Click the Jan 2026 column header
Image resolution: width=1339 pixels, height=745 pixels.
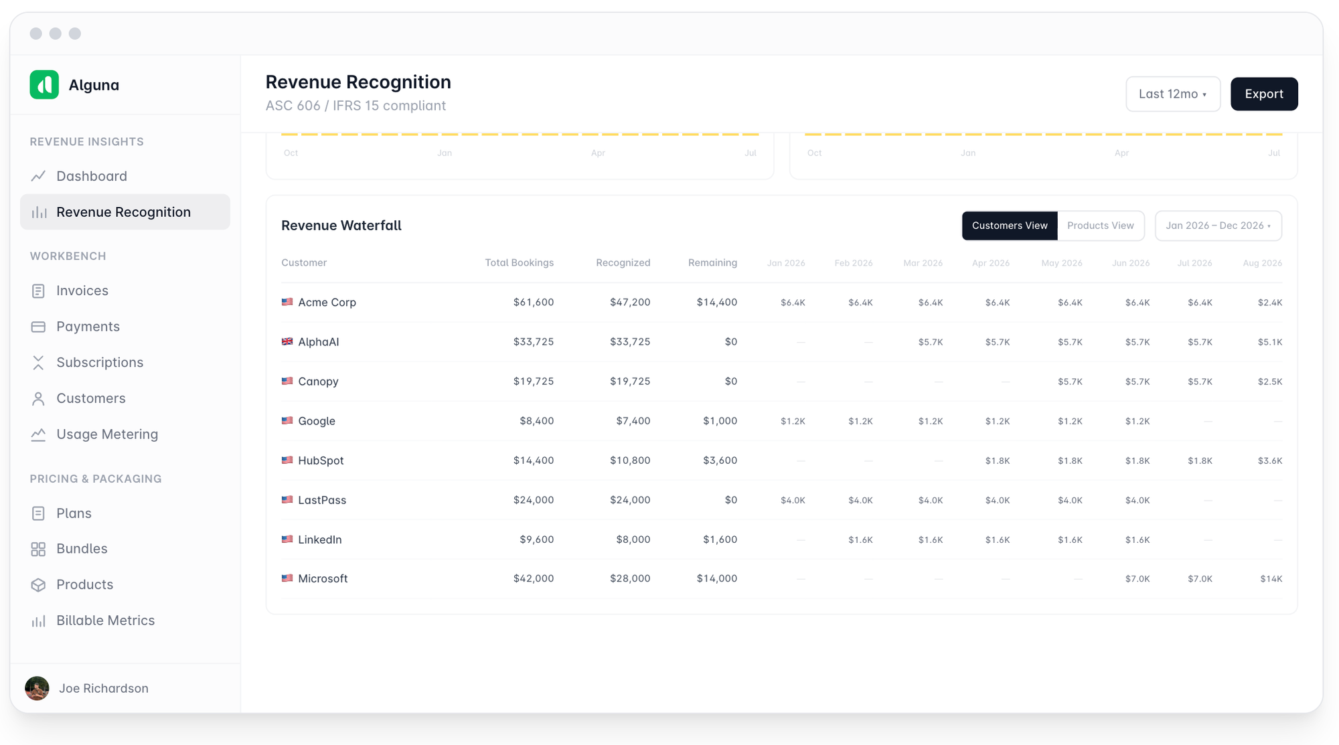click(786, 263)
